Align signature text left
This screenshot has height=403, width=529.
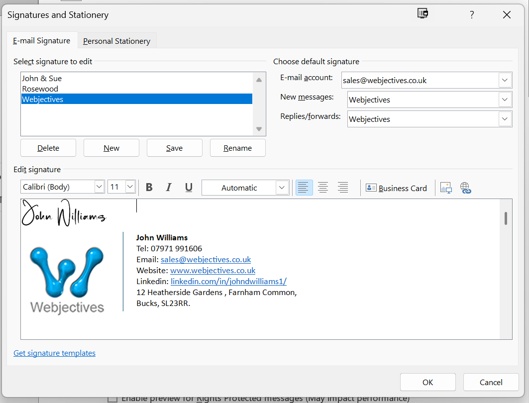(304, 187)
